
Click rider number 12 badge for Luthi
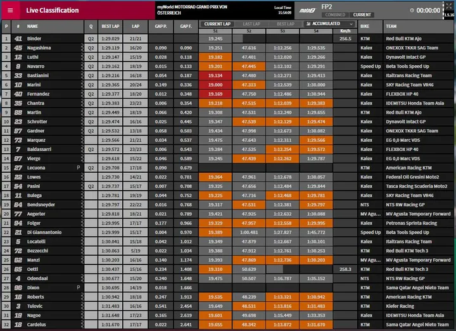(18, 57)
